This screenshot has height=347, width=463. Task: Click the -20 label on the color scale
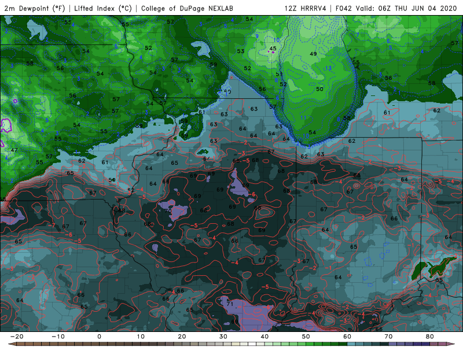point(17,337)
